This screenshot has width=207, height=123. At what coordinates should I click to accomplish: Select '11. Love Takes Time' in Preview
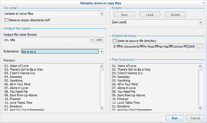tap(18, 103)
